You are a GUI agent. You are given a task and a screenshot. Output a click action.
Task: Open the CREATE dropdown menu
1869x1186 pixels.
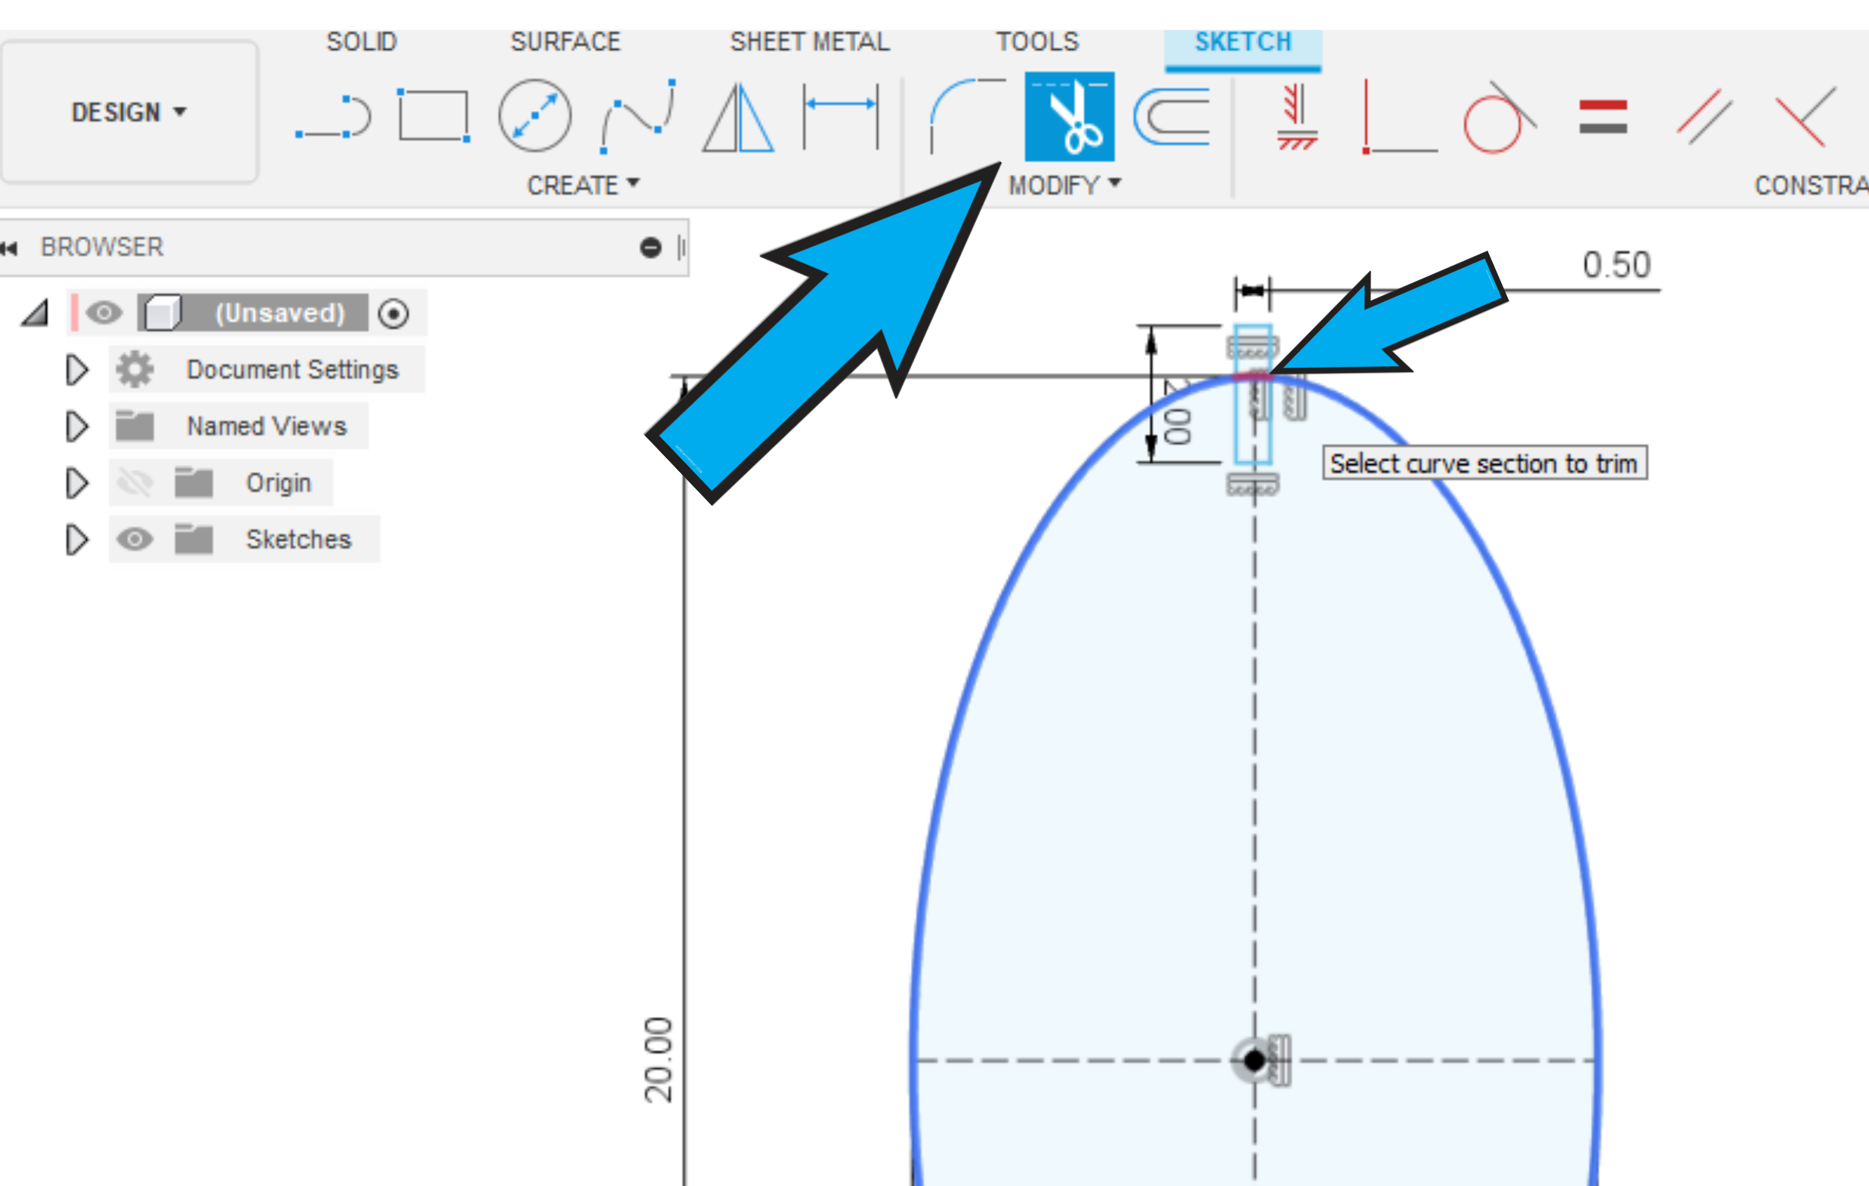[x=583, y=185]
